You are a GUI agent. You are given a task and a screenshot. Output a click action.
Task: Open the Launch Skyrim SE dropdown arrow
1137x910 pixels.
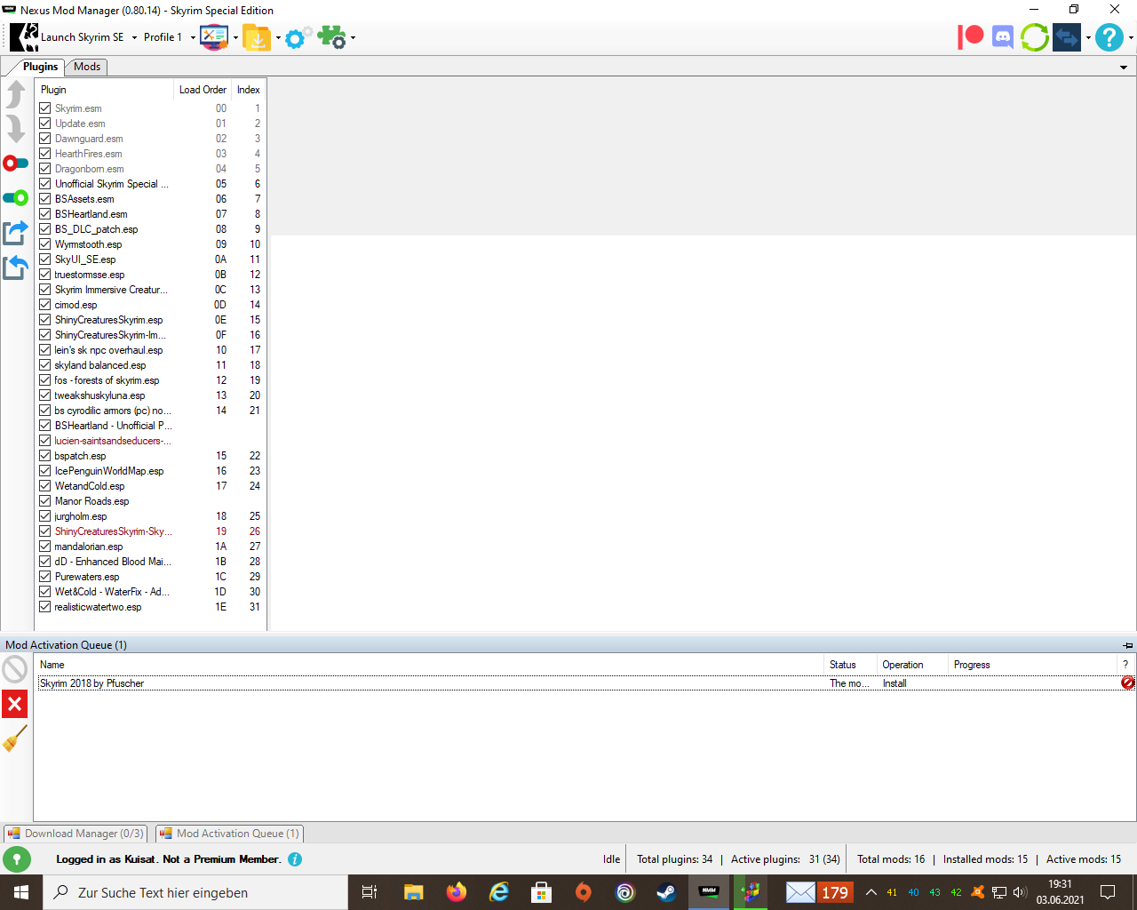[x=134, y=38]
